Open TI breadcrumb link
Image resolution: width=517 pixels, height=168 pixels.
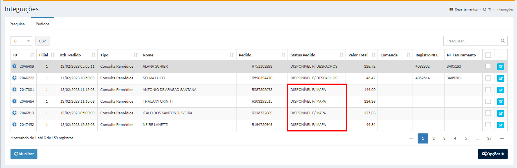point(489,9)
